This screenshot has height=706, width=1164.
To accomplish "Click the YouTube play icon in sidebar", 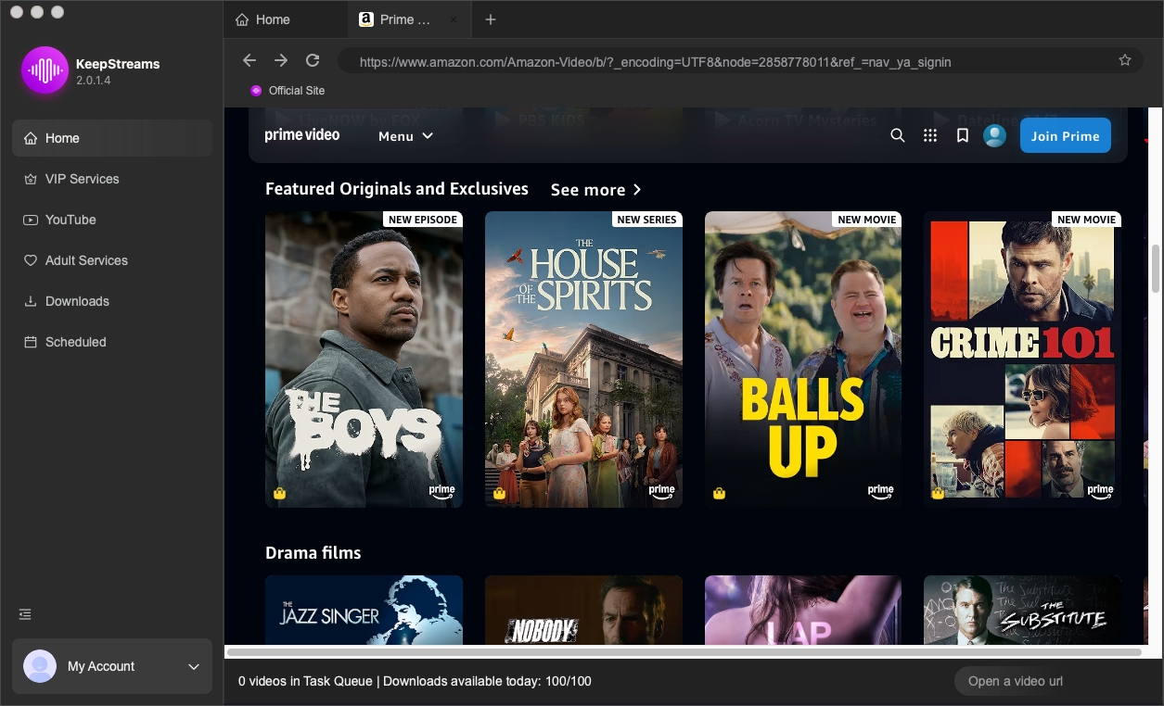I will tap(31, 220).
